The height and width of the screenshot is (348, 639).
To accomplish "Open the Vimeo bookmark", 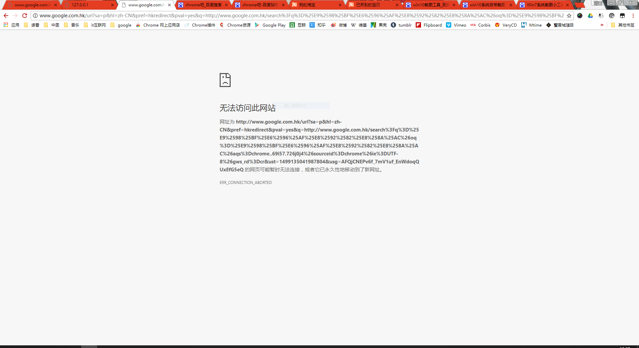I will [456, 25].
